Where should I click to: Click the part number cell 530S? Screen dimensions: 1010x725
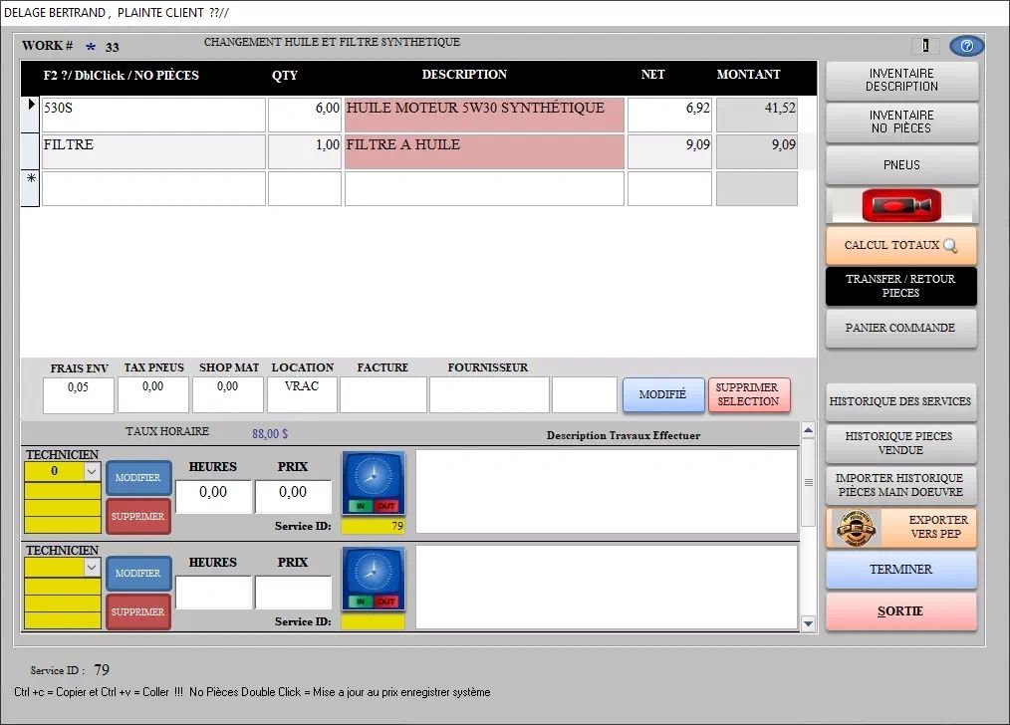(153, 115)
